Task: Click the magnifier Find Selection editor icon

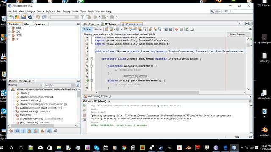Action: coord(126,29)
